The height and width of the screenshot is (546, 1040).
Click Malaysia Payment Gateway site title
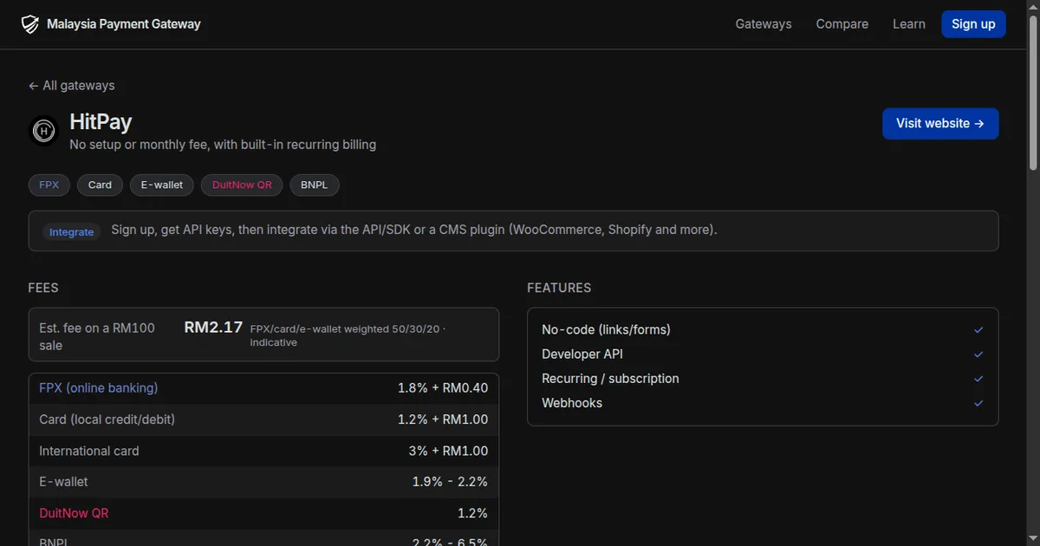[124, 24]
